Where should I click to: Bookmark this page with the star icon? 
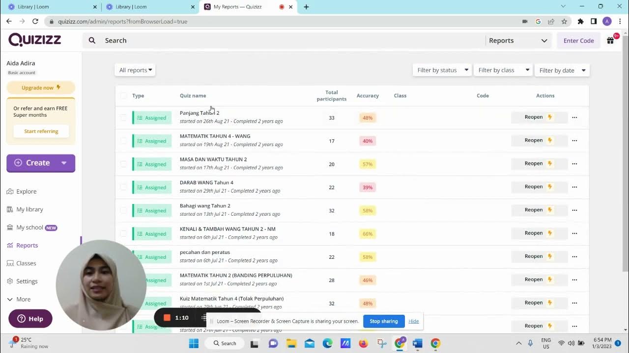(x=564, y=22)
